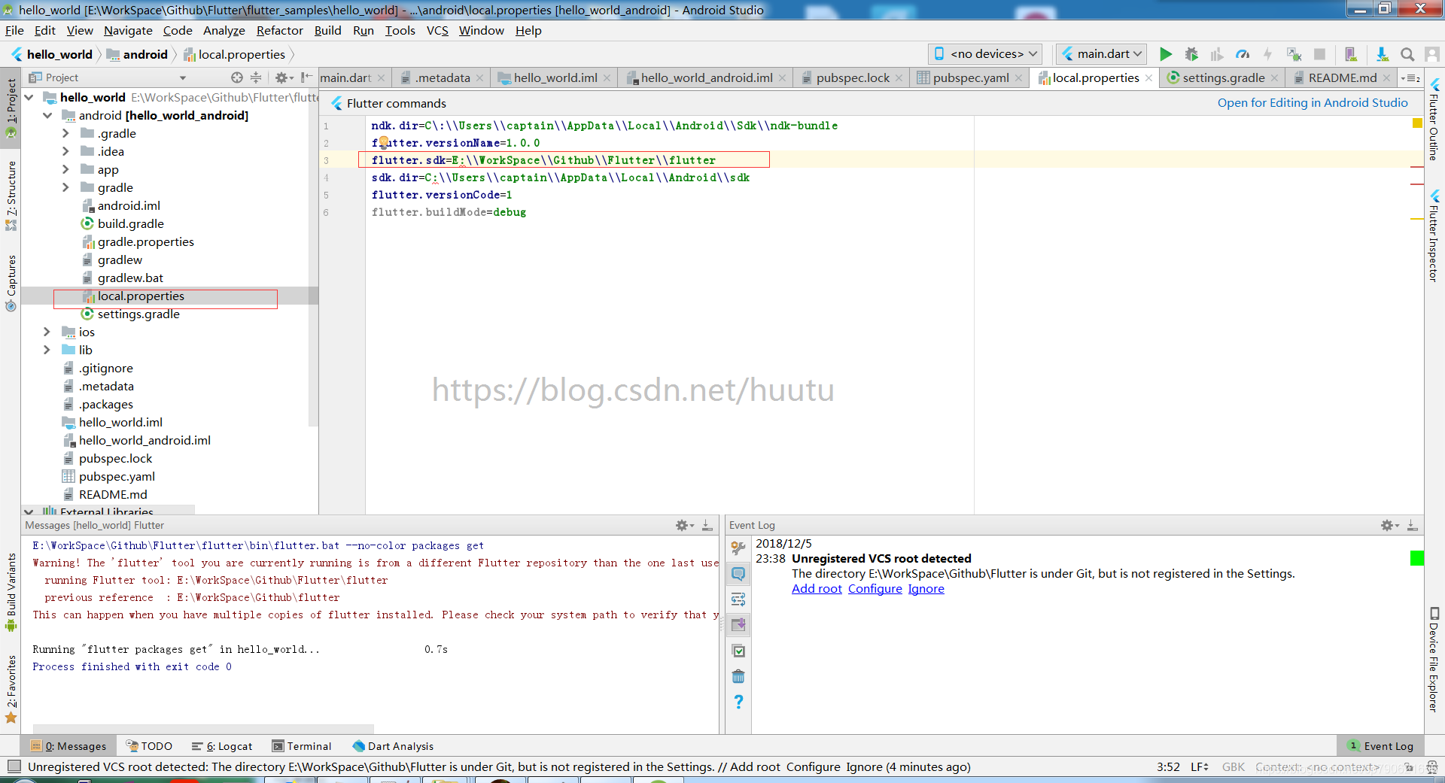Open the Refactor menu
1445x783 pixels.
click(279, 30)
